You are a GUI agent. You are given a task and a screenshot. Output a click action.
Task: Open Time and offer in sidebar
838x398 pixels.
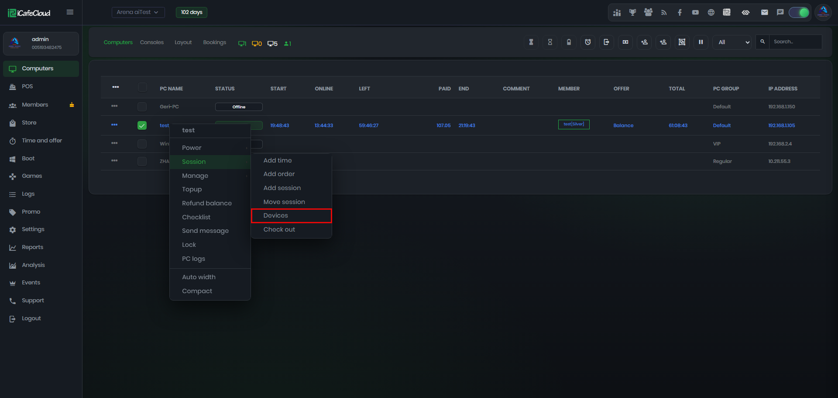click(41, 141)
